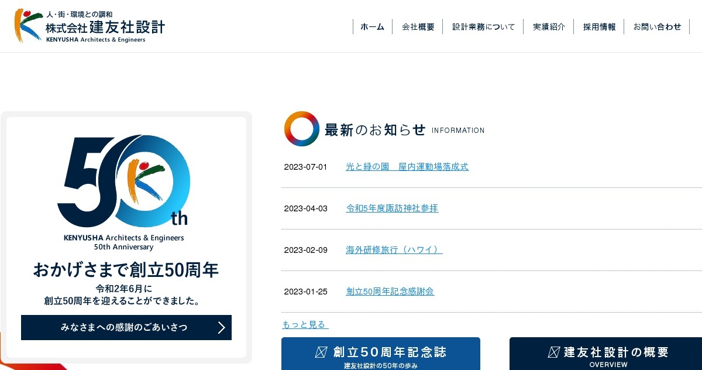Go to 設計業務について page

(484, 27)
